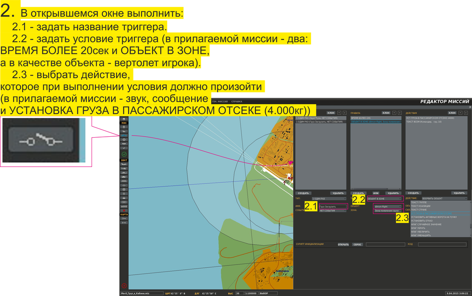Open the СПРАВКА menu
This screenshot has width=472, height=296.
[x=236, y=101]
